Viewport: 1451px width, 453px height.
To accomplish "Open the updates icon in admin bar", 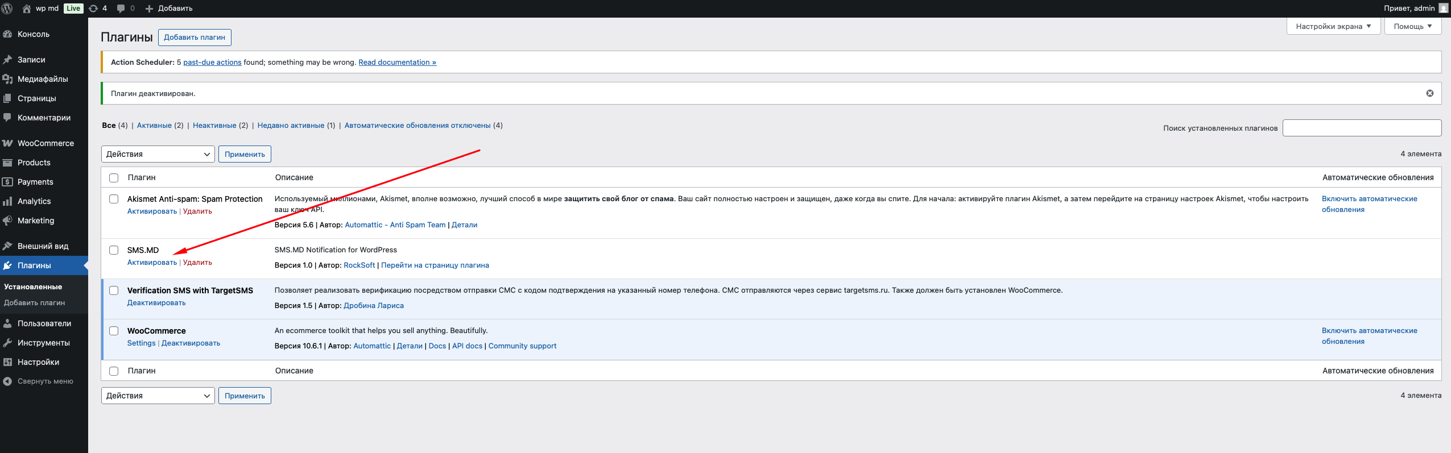I will [x=94, y=9].
